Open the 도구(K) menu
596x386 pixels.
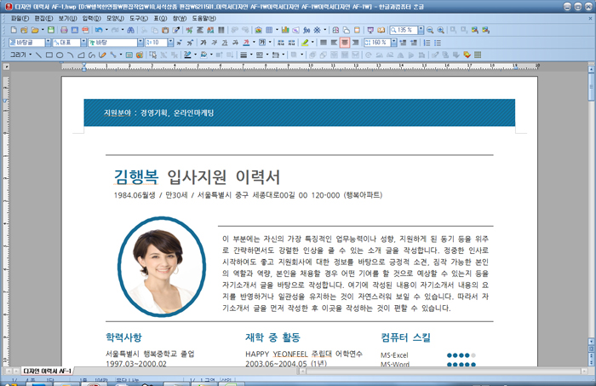click(x=139, y=18)
